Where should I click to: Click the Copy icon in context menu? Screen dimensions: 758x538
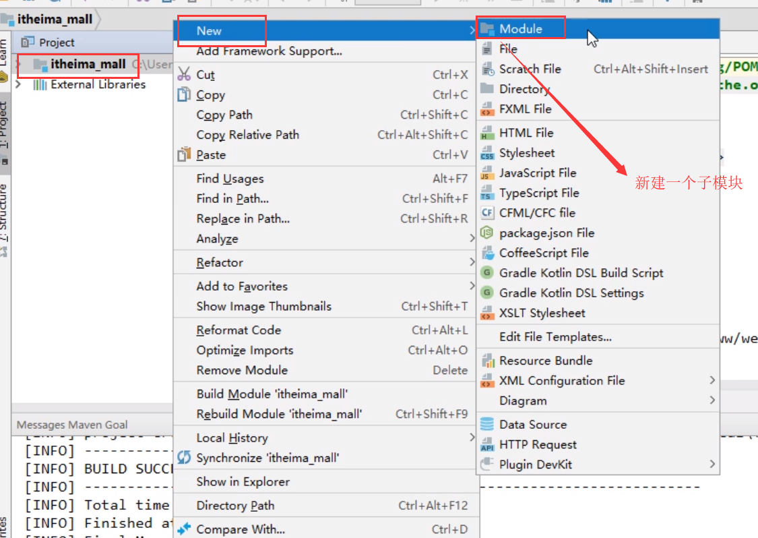coord(184,94)
